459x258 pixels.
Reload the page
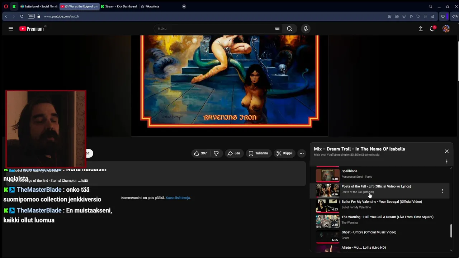click(x=22, y=16)
